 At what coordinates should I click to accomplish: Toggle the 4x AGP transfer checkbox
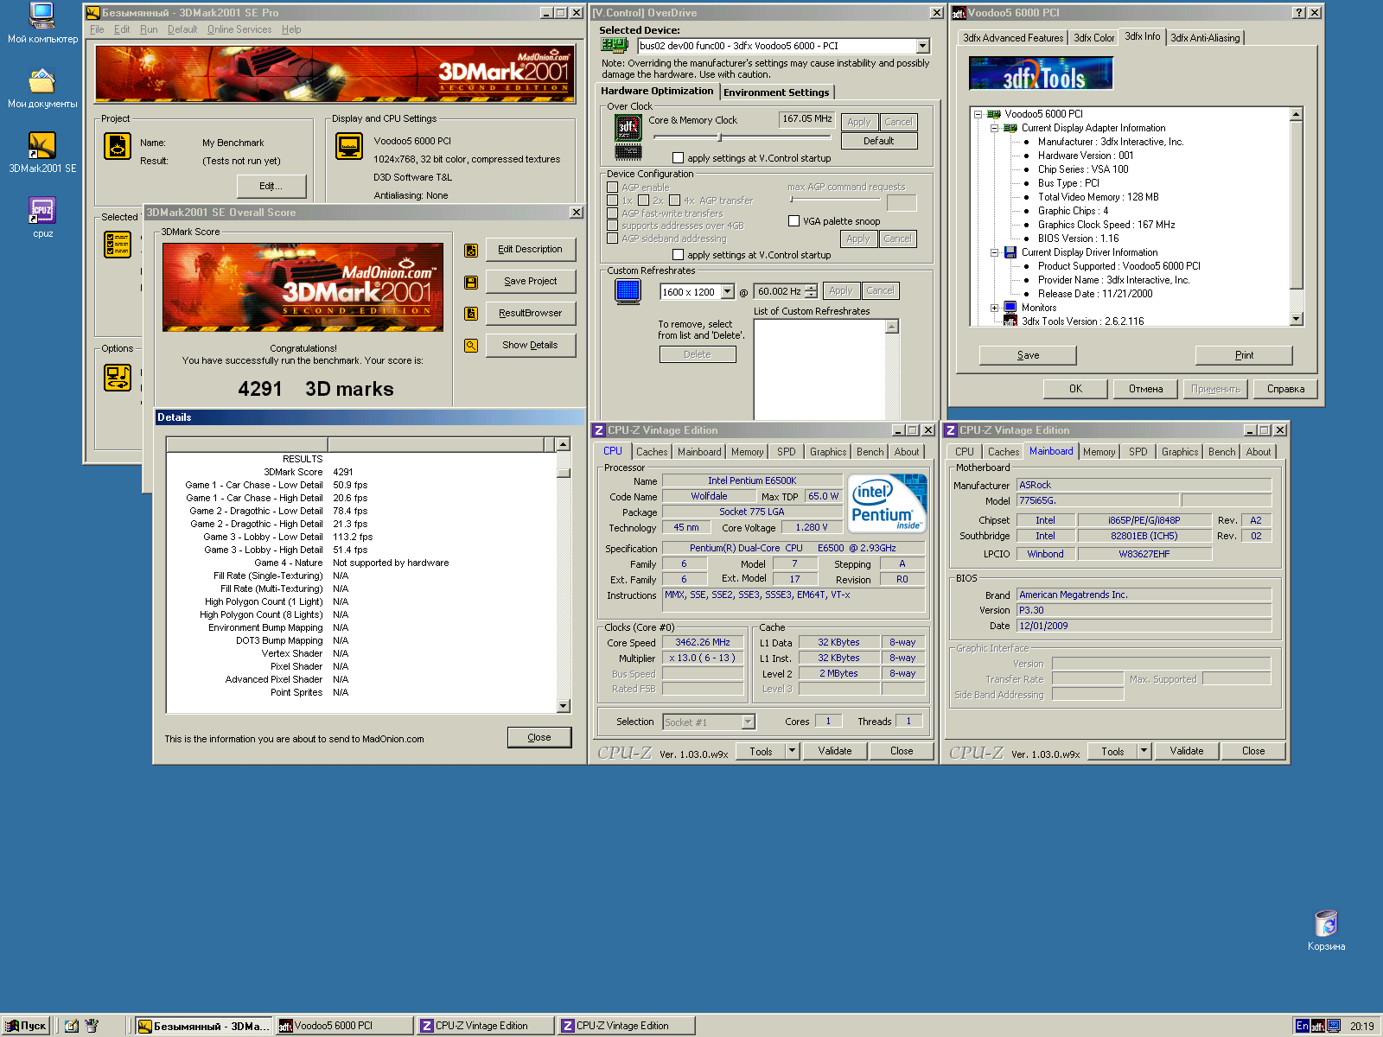click(x=674, y=200)
